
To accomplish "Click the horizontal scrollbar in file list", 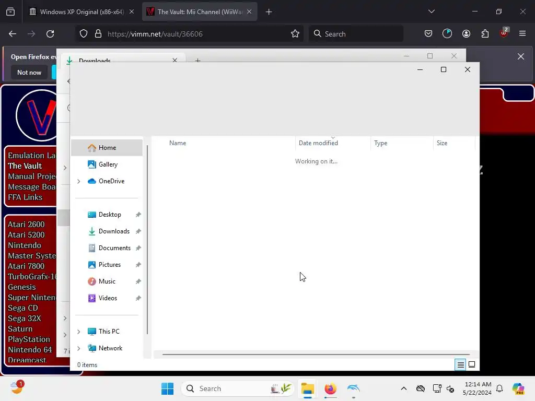I will (x=316, y=355).
